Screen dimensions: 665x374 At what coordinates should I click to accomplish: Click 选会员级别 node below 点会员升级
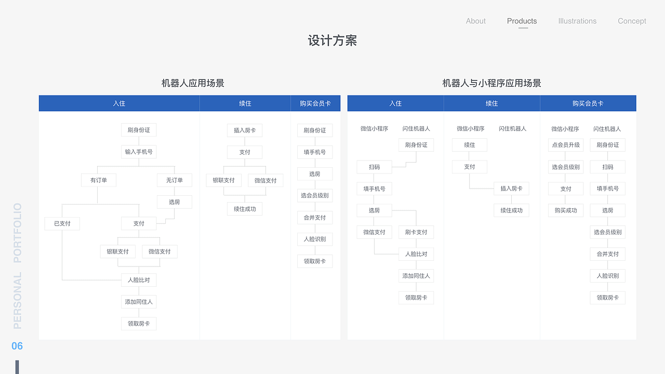click(x=566, y=167)
